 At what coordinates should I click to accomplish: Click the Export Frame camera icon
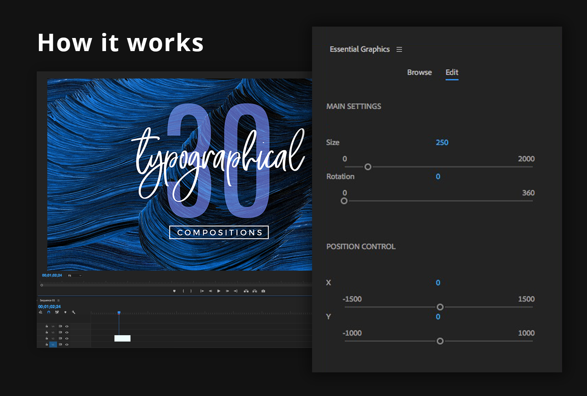click(x=263, y=291)
